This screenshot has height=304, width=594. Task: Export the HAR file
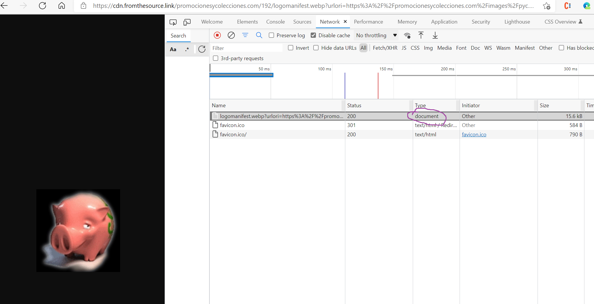point(435,35)
